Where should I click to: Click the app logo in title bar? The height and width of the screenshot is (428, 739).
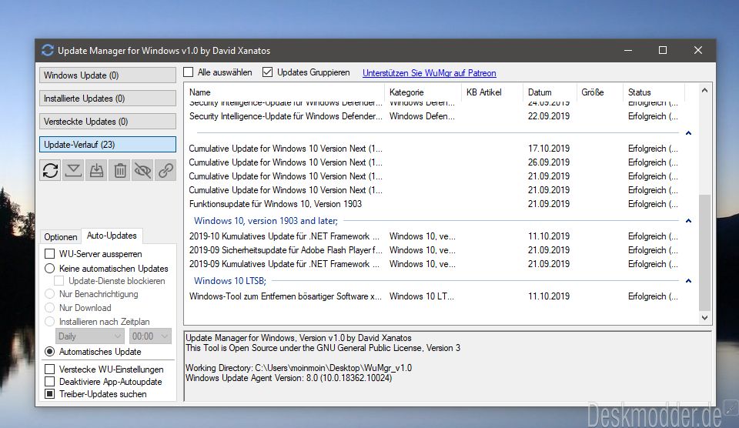click(48, 51)
